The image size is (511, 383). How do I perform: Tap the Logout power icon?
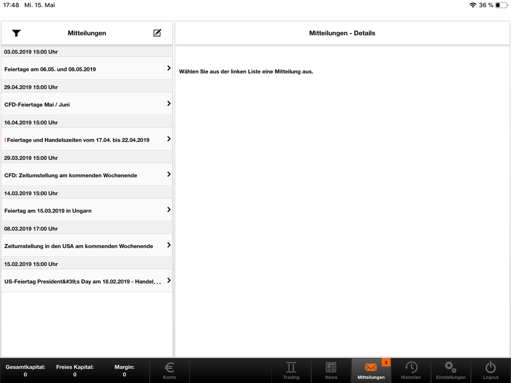491,371
